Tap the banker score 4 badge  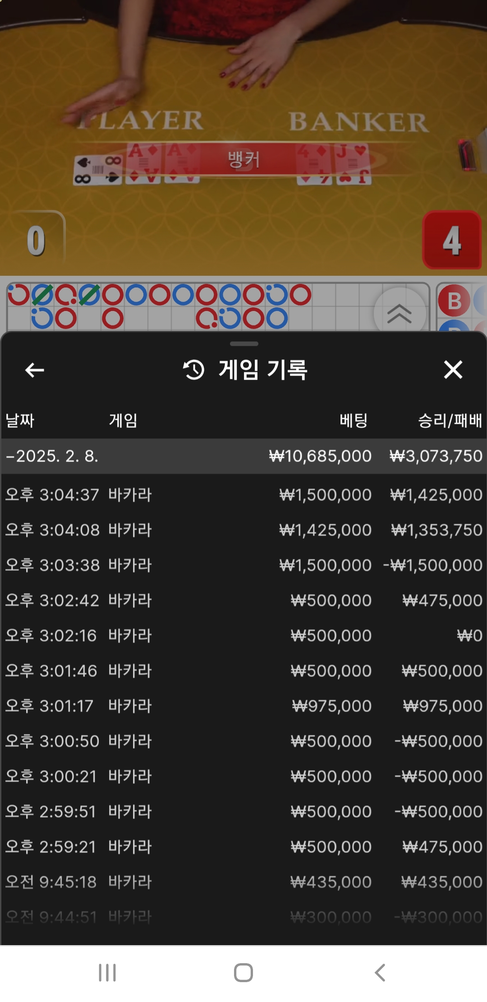click(452, 240)
